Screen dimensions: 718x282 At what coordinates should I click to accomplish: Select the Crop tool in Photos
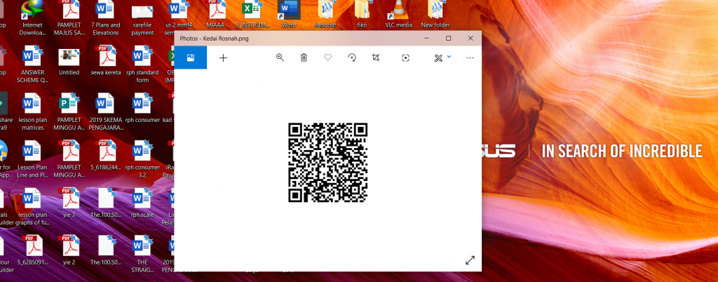376,58
